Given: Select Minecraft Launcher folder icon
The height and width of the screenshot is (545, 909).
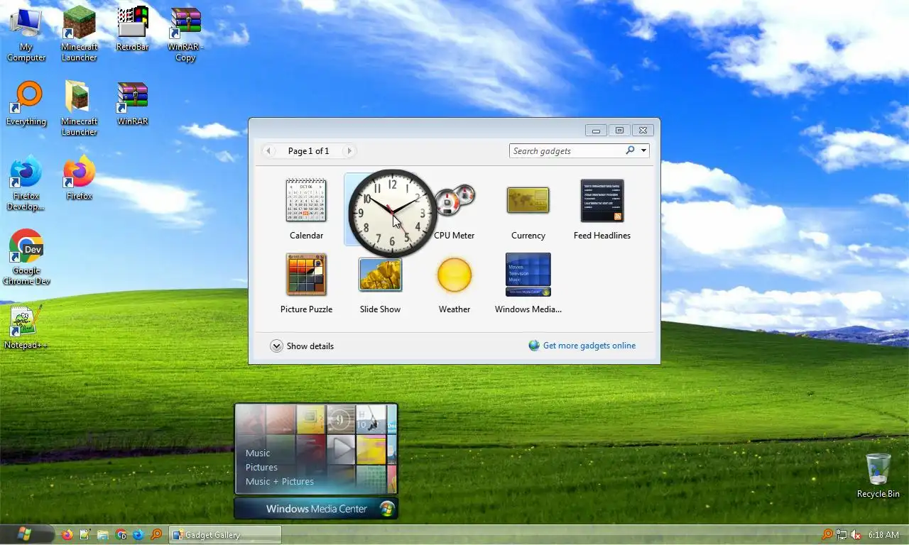Looking at the screenshot, I should coord(79,109).
